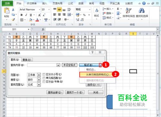Open the Format button dropdown arrow
This screenshot has width=161, height=117.
[100, 65]
